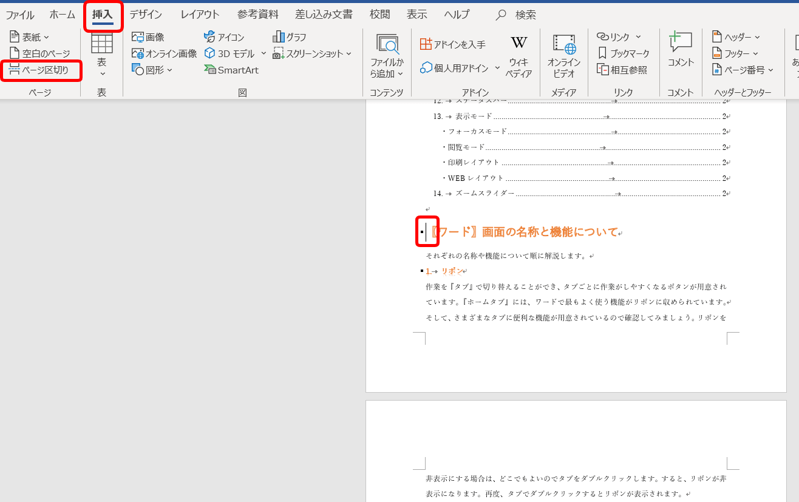The width and height of the screenshot is (799, 502).
Task: Click TOC entry 表示モード
Action: click(x=474, y=117)
